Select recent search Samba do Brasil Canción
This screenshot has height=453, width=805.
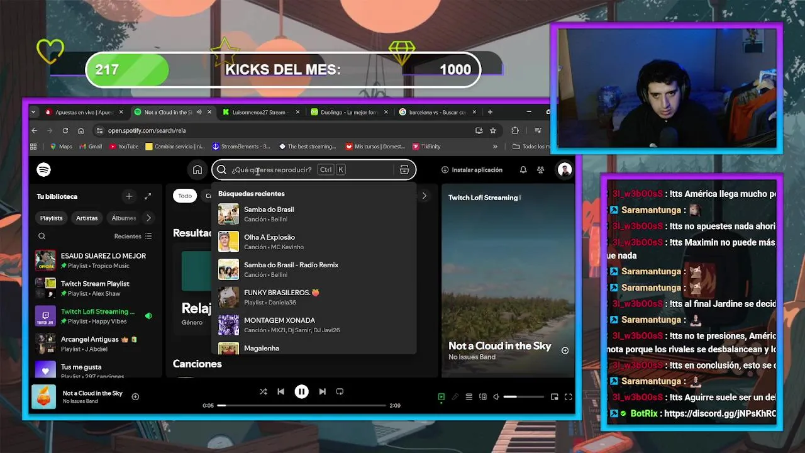coord(314,214)
